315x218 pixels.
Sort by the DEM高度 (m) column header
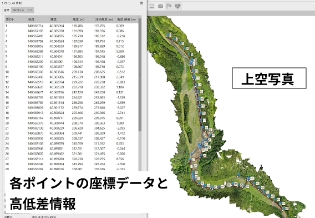pyautogui.click(x=104, y=19)
